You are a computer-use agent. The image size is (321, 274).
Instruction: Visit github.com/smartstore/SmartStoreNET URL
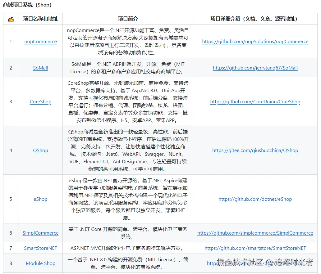click(x=255, y=248)
